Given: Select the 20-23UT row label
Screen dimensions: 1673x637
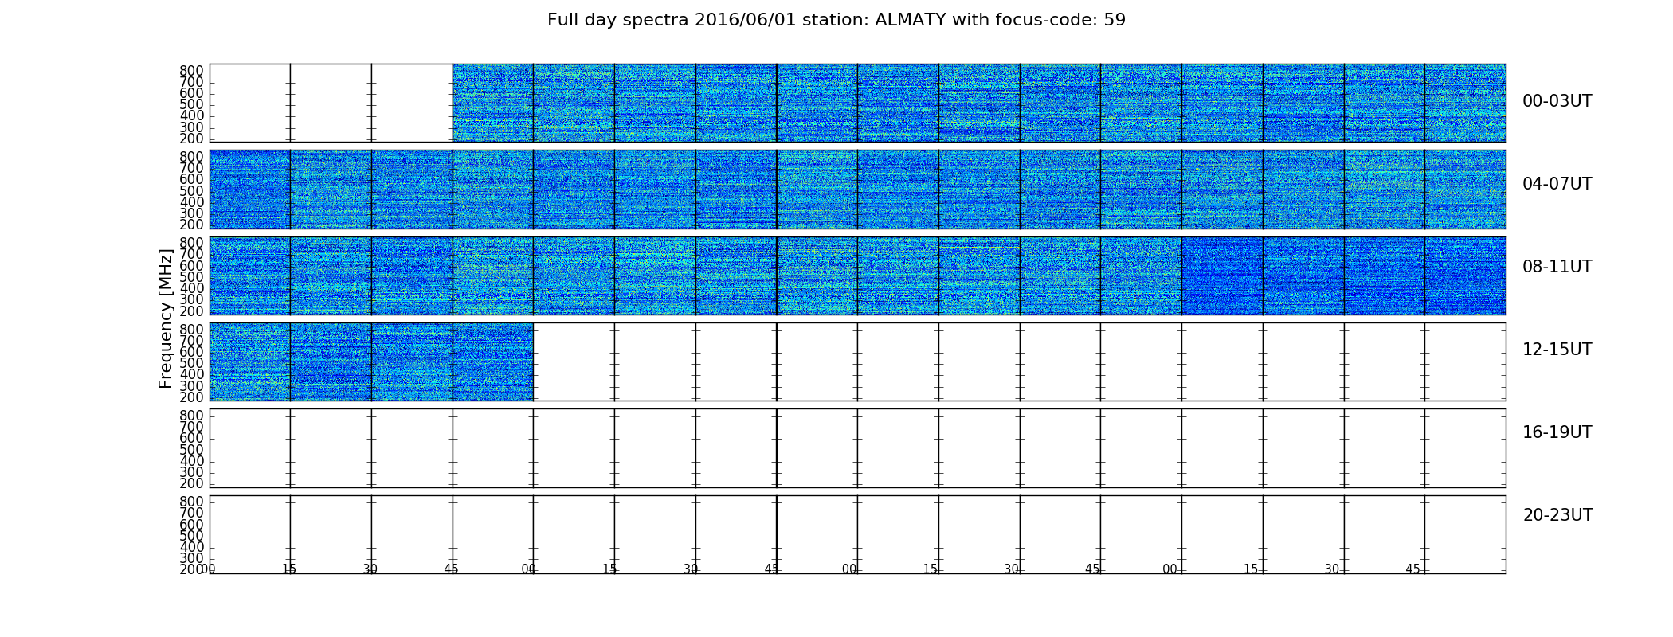Looking at the screenshot, I should coord(1557,515).
